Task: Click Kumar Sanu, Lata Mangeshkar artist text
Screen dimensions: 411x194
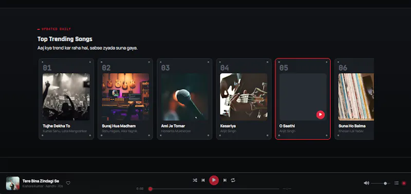Action: tap(65, 131)
